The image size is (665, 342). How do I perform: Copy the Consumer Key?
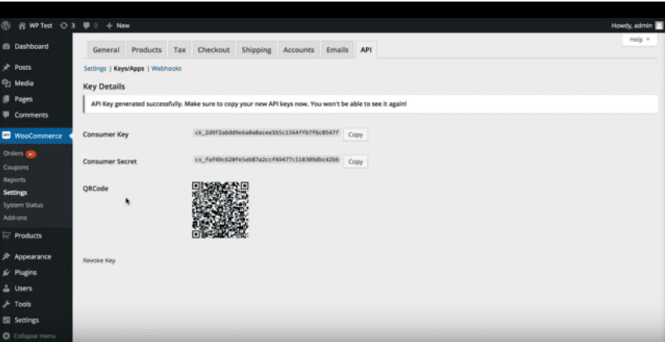(x=355, y=135)
